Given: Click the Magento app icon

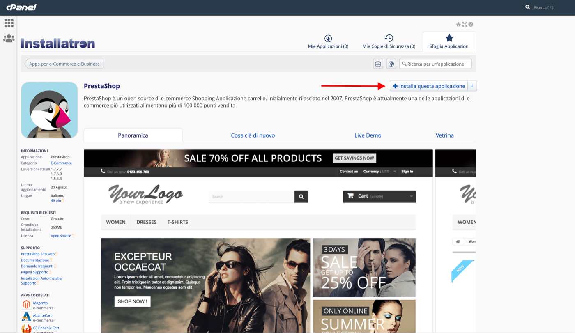Looking at the screenshot, I should pyautogui.click(x=26, y=305).
